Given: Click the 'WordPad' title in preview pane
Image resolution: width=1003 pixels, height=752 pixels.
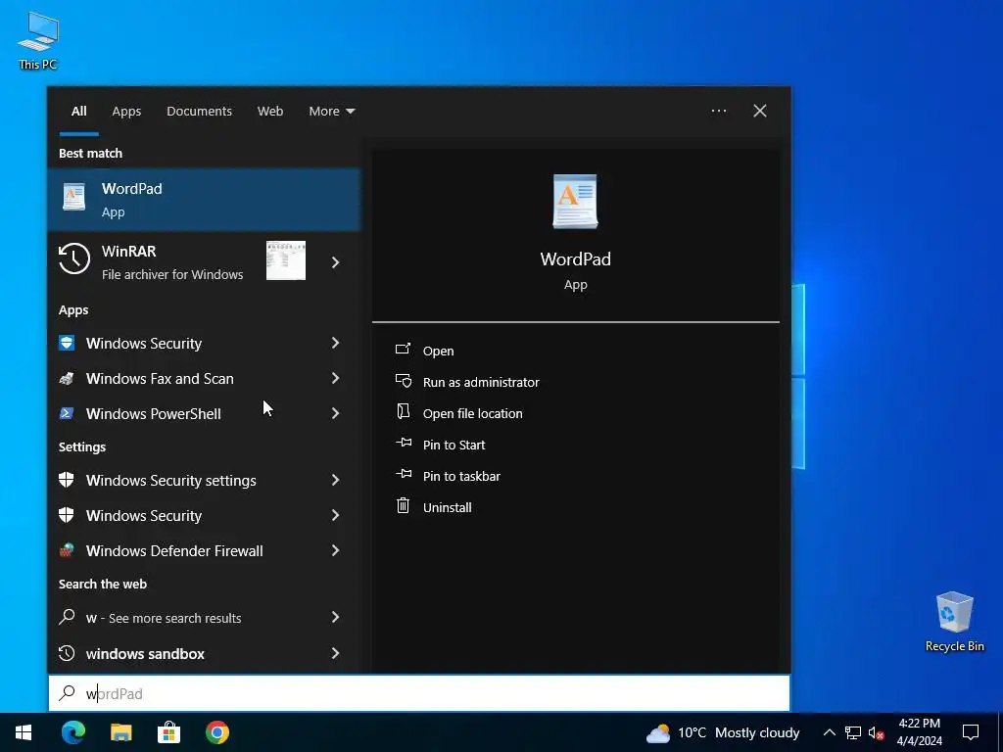Looking at the screenshot, I should click(575, 258).
